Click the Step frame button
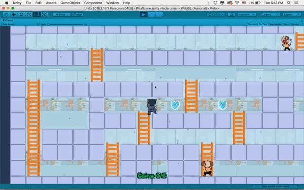 159,15
